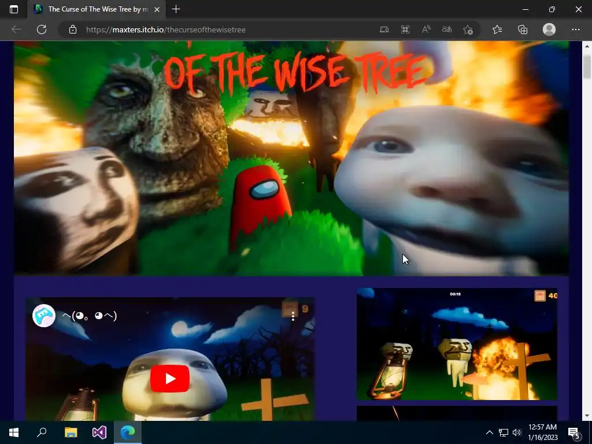Open the Favorites list

coord(497,29)
